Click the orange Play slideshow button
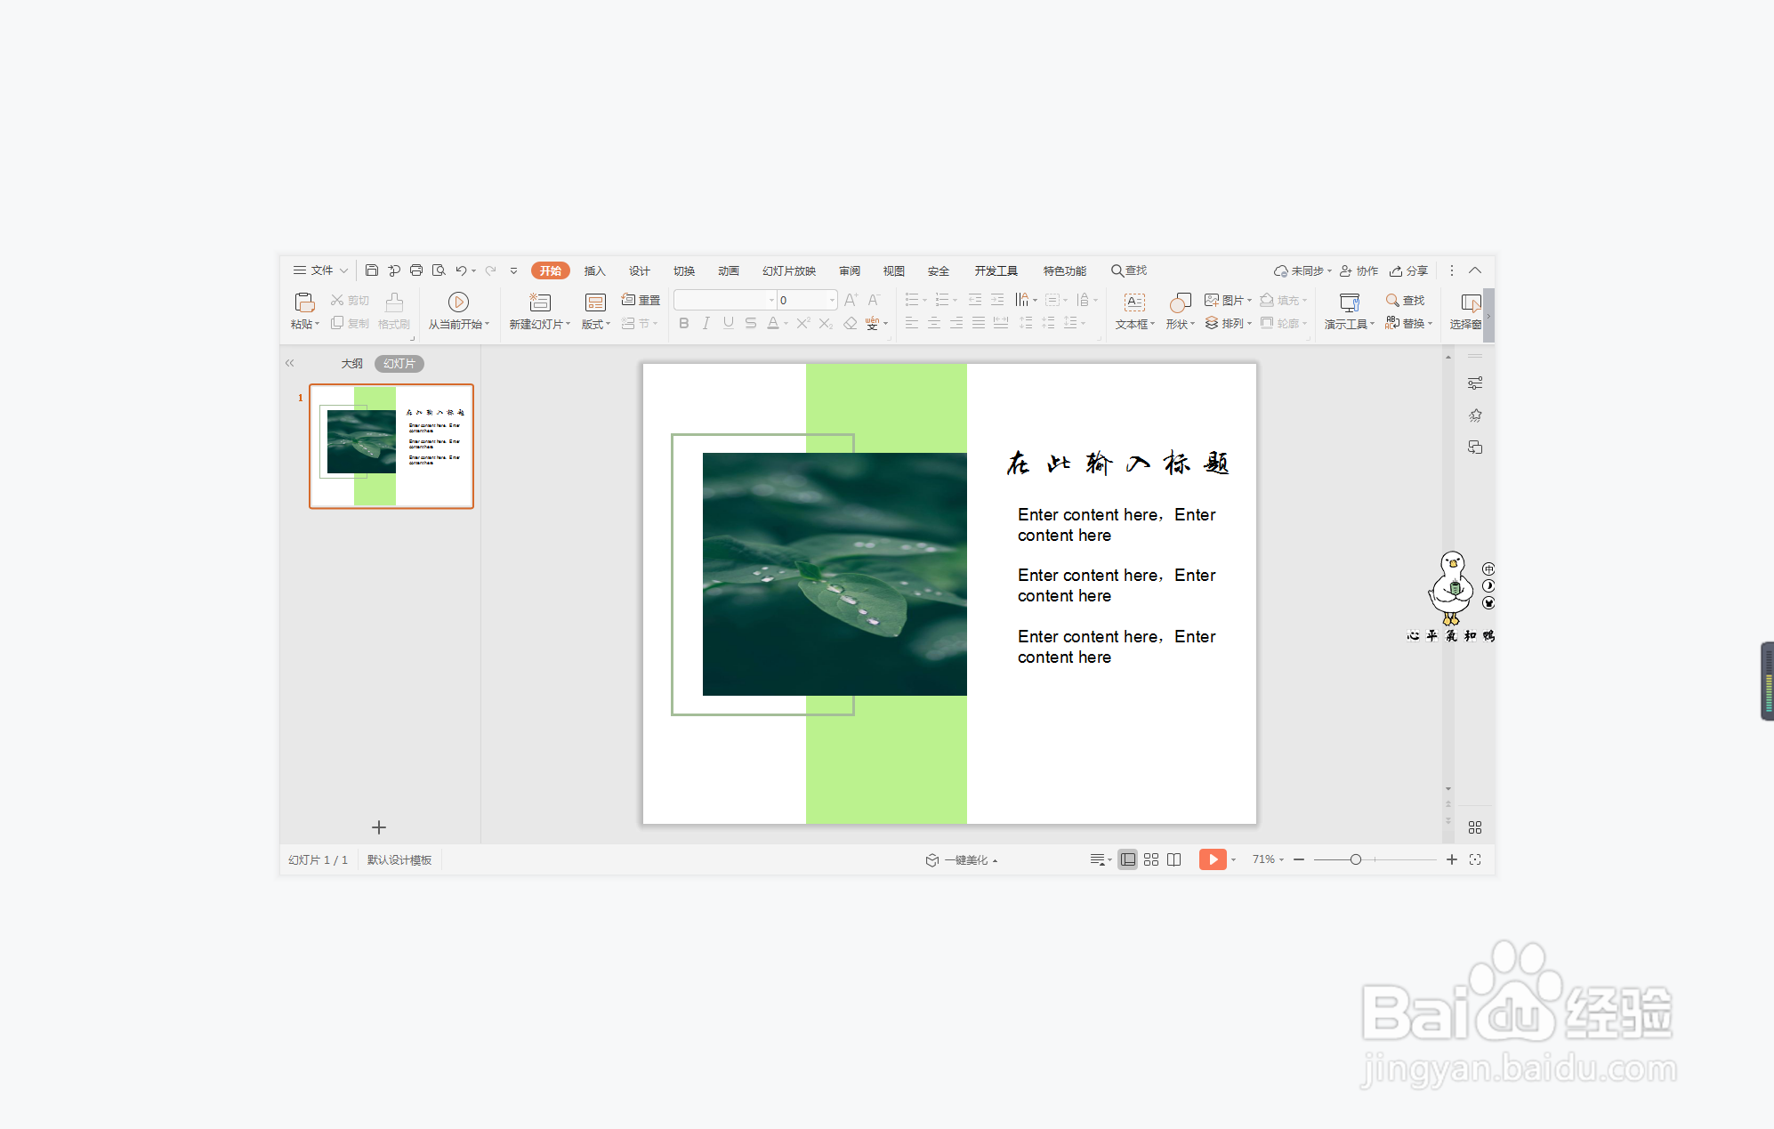This screenshot has height=1129, width=1774. pyautogui.click(x=1213, y=859)
